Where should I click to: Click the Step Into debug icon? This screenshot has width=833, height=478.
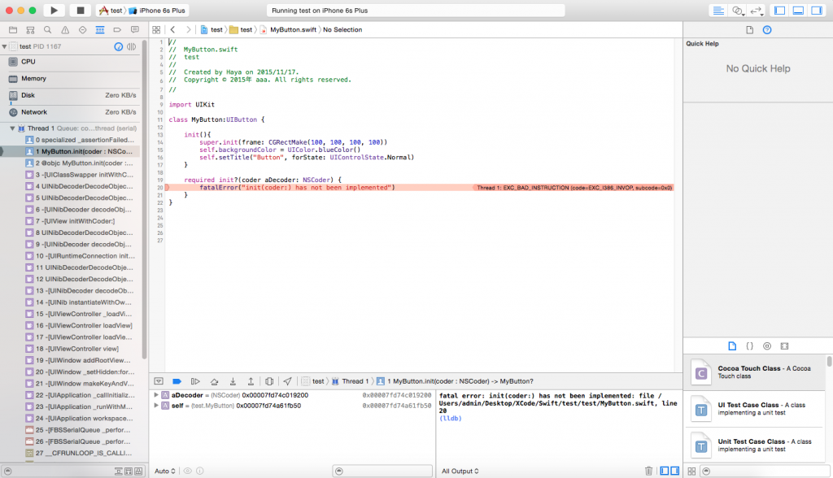(x=232, y=380)
